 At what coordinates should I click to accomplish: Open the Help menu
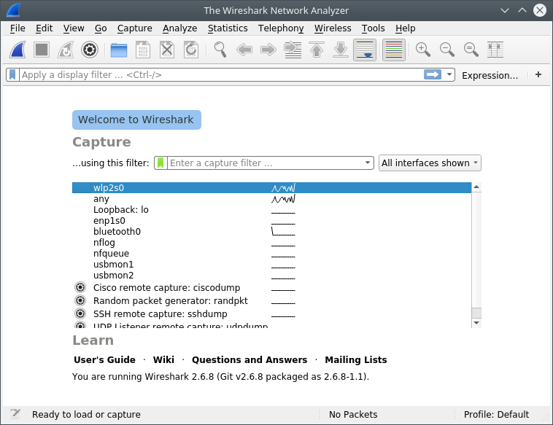coord(405,28)
